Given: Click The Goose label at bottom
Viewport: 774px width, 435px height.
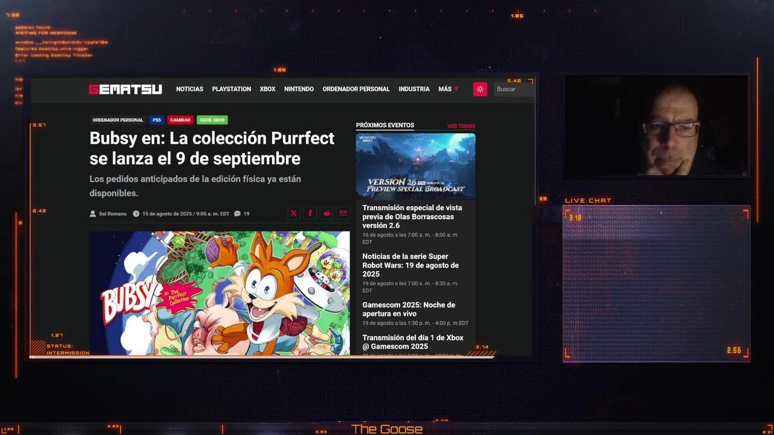Looking at the screenshot, I should [x=387, y=430].
